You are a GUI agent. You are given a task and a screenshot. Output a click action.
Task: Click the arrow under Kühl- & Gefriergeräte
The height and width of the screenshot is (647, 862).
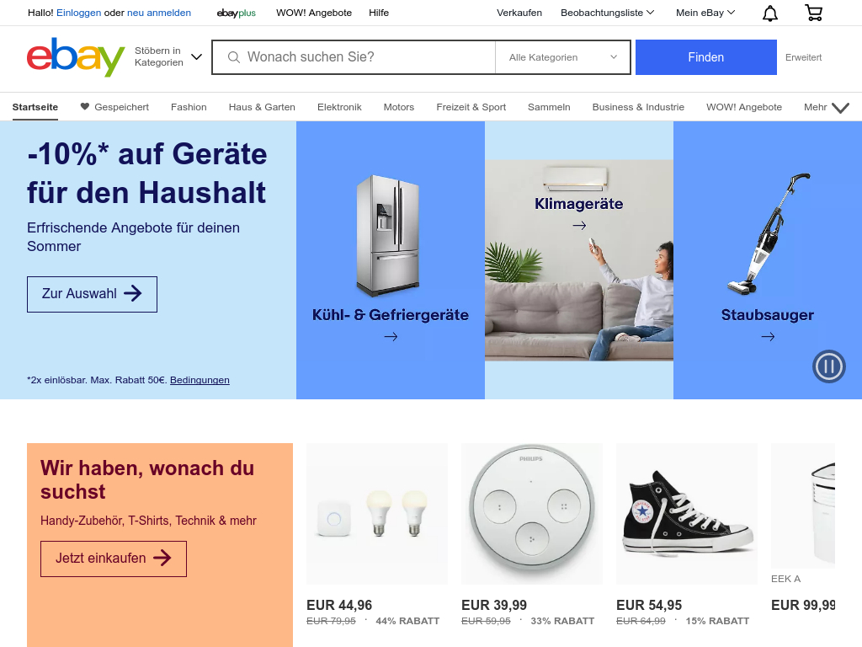tap(391, 337)
